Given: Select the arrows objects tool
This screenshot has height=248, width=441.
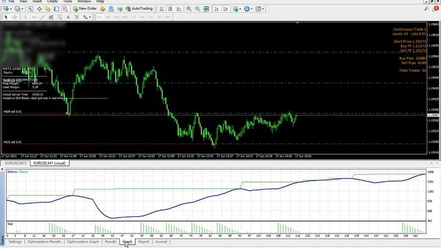Looking at the screenshot, I should pyautogui.click(x=85, y=17).
